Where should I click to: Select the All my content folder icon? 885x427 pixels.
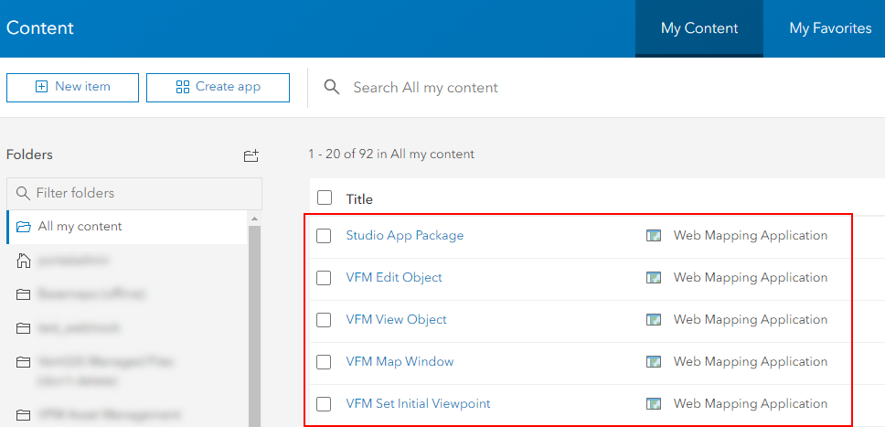coord(23,227)
